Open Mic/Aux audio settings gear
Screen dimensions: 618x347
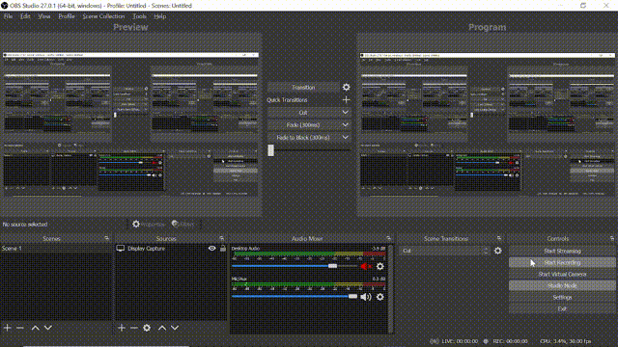[x=379, y=297]
